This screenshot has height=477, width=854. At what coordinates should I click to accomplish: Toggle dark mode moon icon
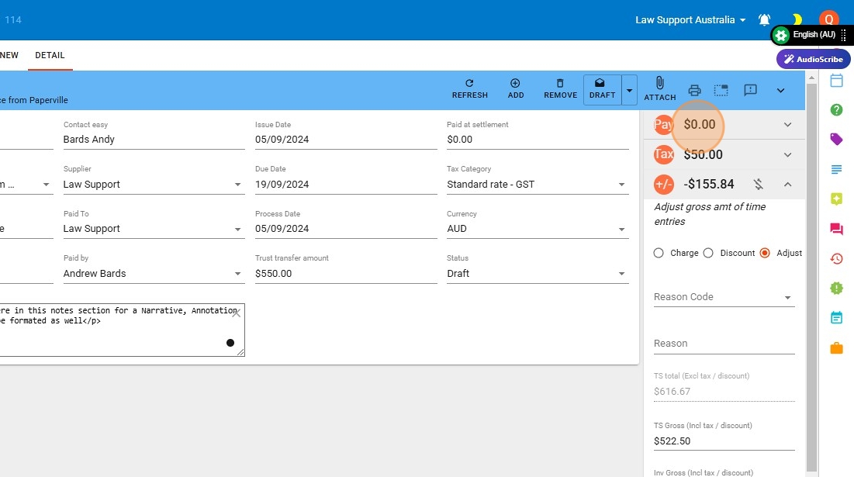pos(797,20)
